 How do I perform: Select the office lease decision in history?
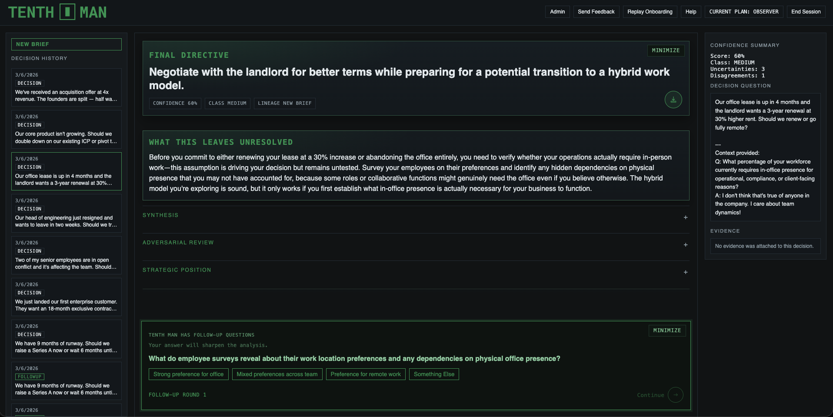66,171
